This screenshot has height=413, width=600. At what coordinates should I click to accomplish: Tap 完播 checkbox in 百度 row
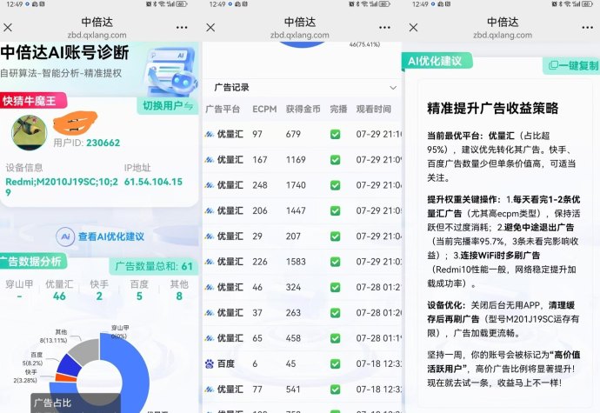click(335, 363)
